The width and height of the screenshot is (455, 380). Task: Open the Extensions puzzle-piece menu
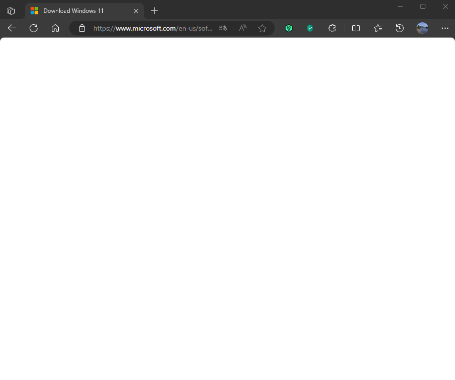(x=332, y=28)
